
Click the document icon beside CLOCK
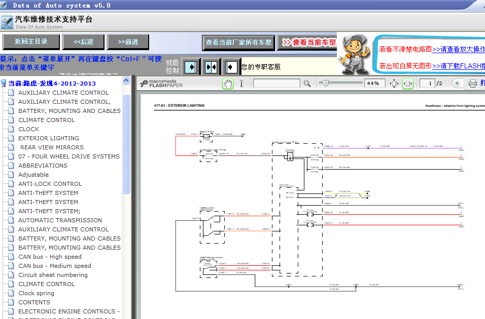click(x=11, y=129)
